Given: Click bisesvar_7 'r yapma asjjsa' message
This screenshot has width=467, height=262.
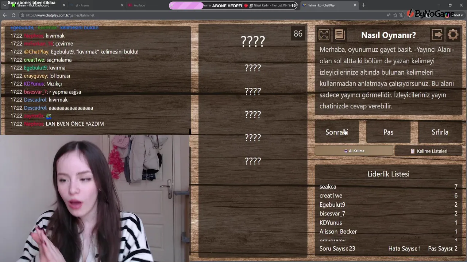Looking at the screenshot, I should [46, 92].
